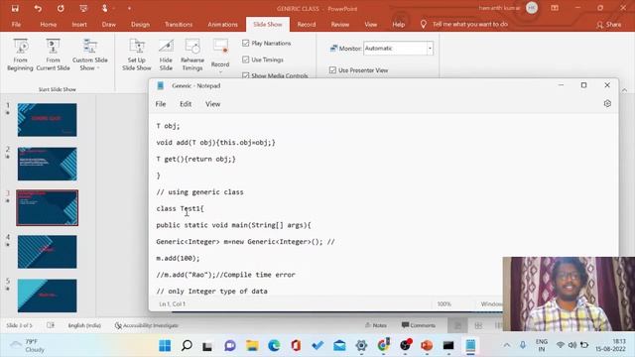Show hidden tray icons chevron

[507, 345]
